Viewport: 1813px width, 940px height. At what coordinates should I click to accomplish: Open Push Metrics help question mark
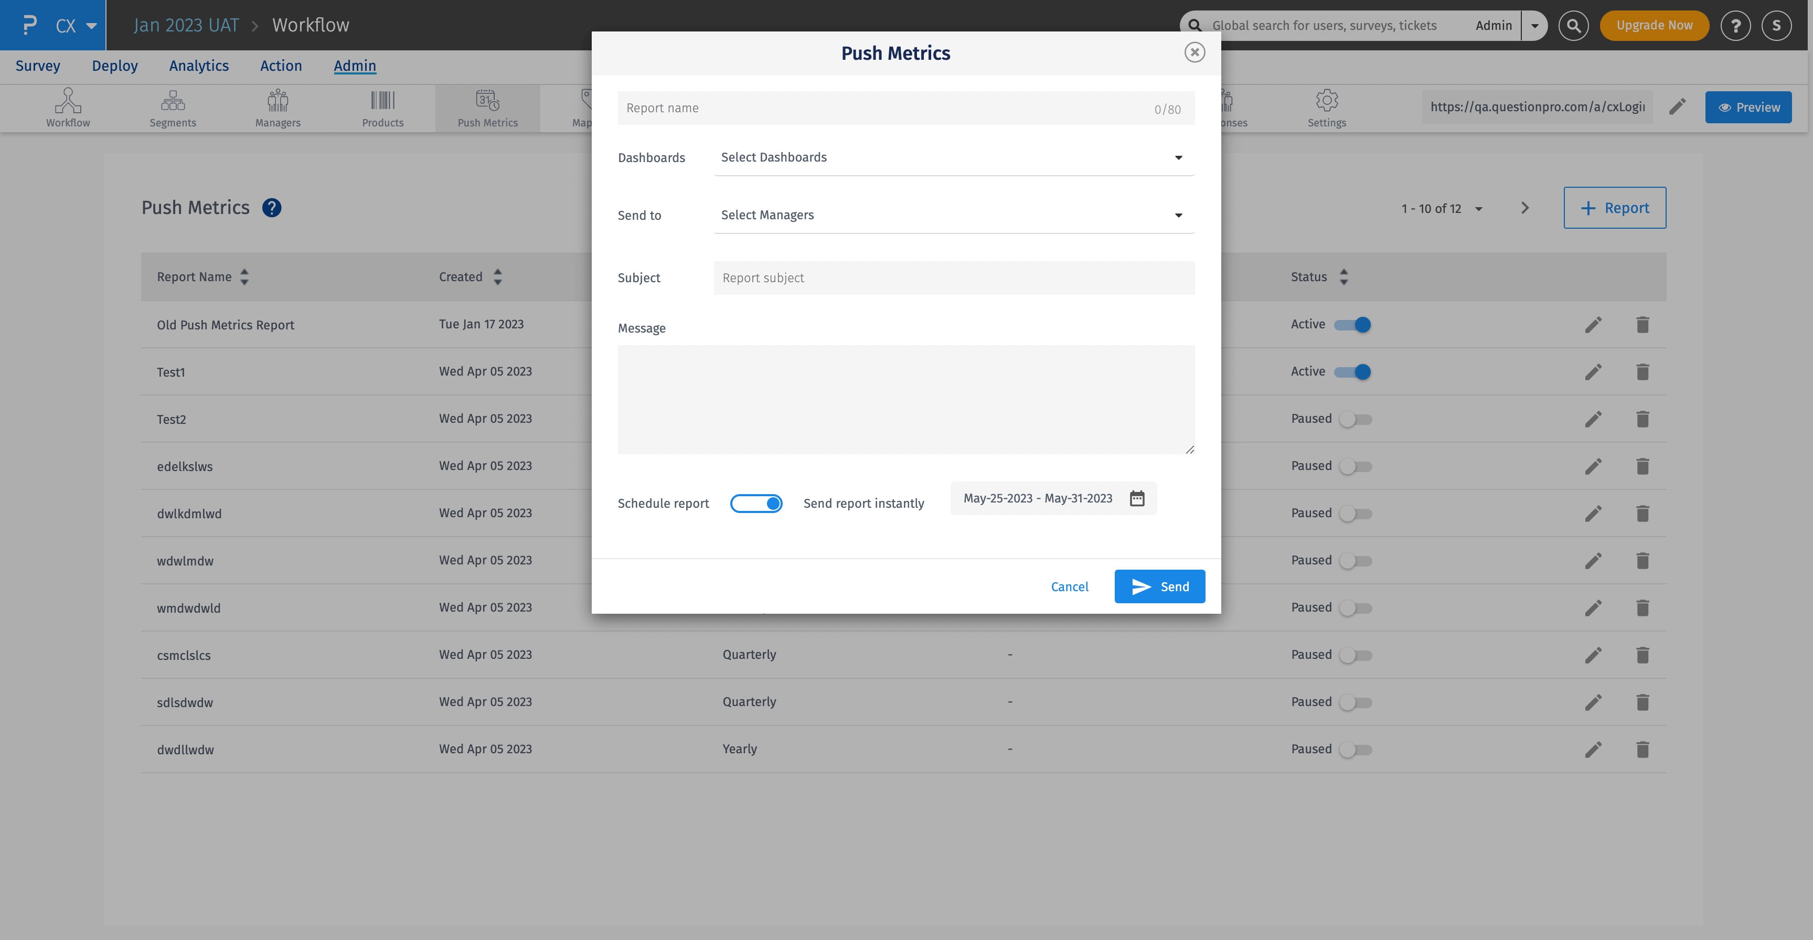coord(272,208)
